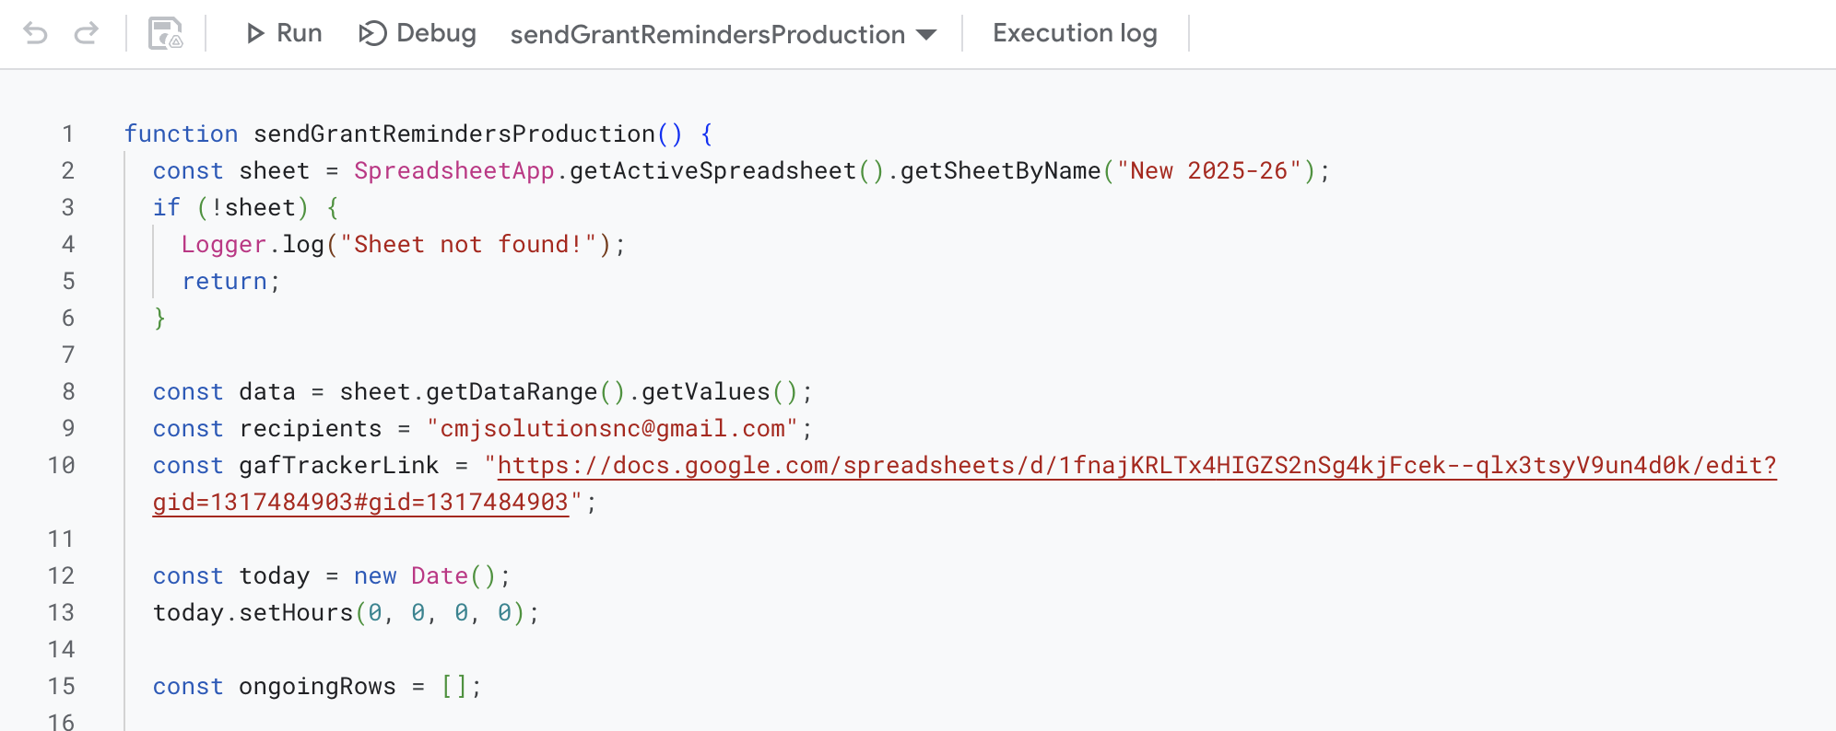
Task: Click the Logger identifier on line 4
Action: tap(224, 245)
